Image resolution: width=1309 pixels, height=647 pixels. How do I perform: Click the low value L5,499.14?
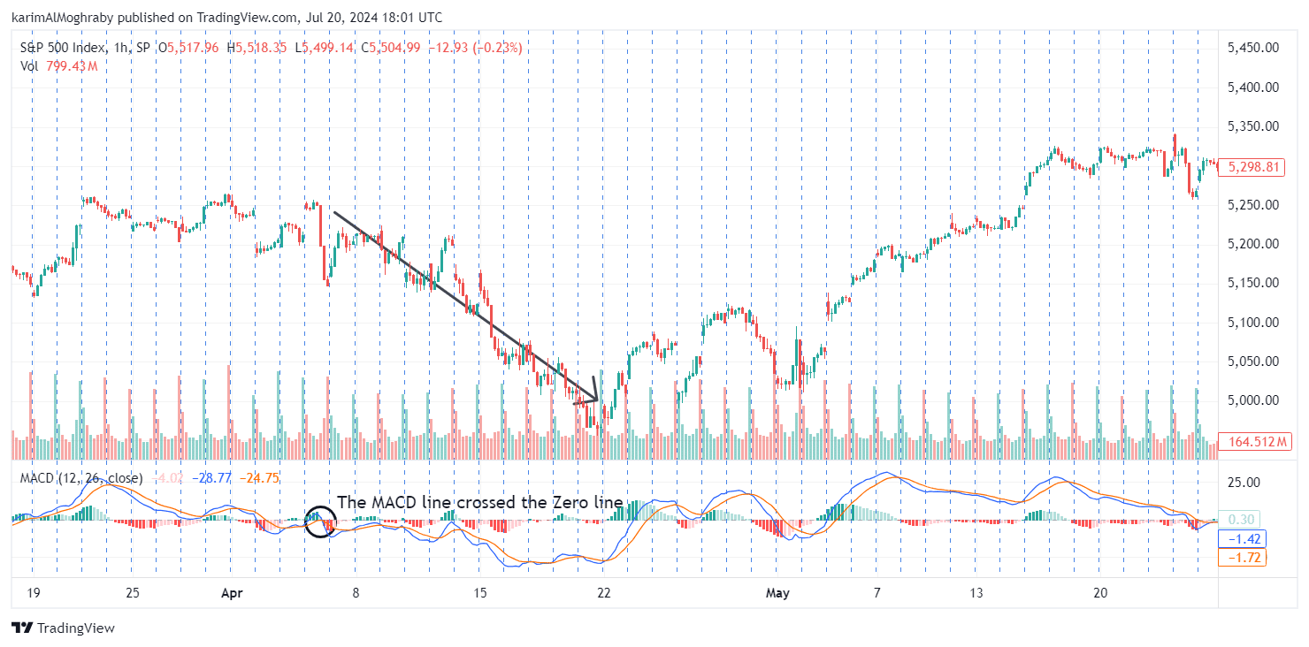point(325,48)
